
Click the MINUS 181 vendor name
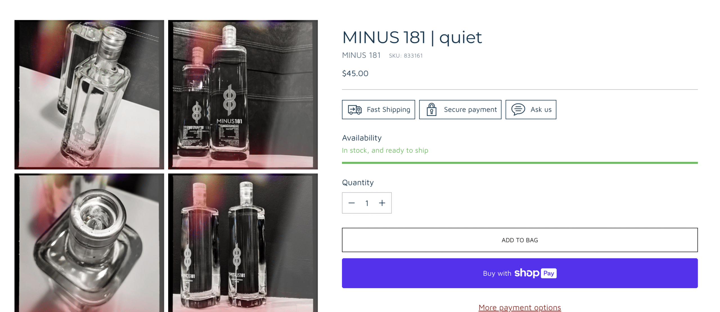coord(361,55)
